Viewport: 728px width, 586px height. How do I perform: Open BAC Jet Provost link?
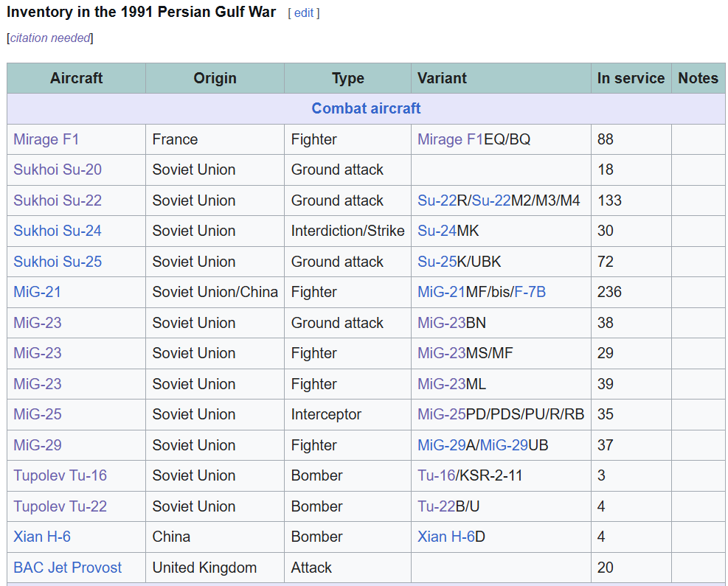point(67,568)
